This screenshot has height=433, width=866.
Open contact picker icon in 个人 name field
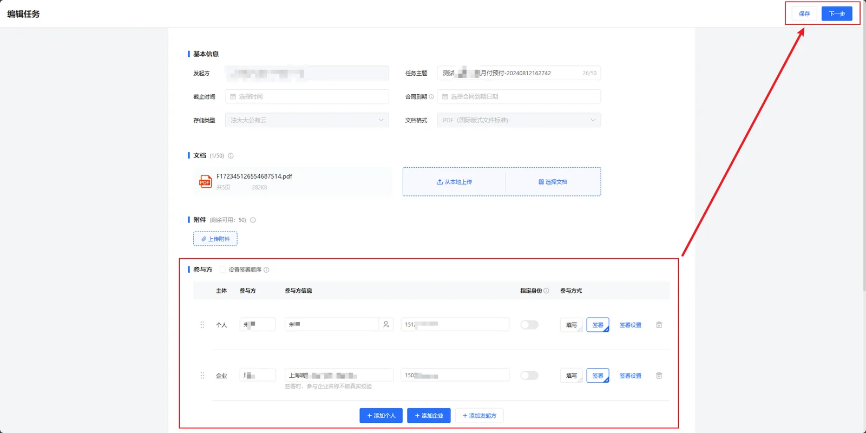pos(386,324)
